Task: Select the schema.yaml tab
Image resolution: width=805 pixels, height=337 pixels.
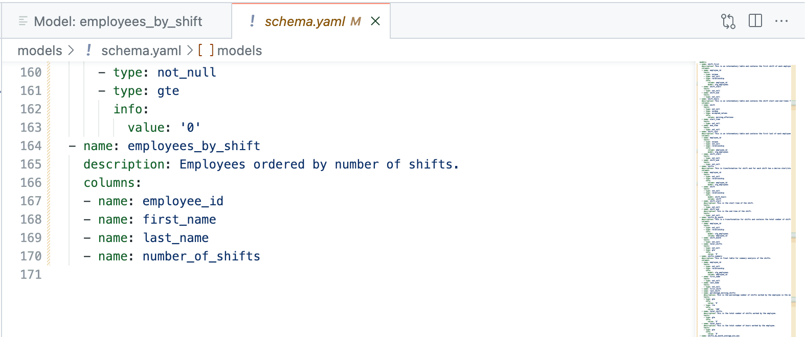Action: (305, 21)
